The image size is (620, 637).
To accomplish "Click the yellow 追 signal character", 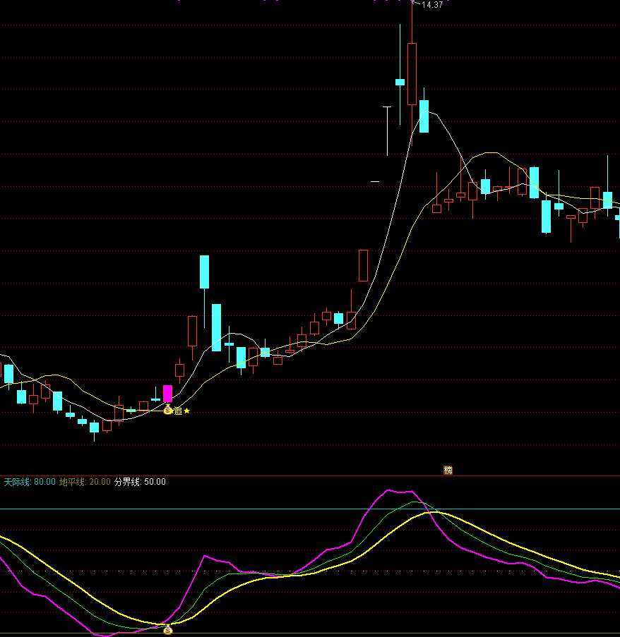I will coord(178,411).
